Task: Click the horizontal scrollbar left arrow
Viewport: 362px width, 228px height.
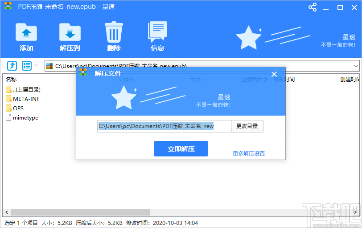Action: tap(7, 212)
